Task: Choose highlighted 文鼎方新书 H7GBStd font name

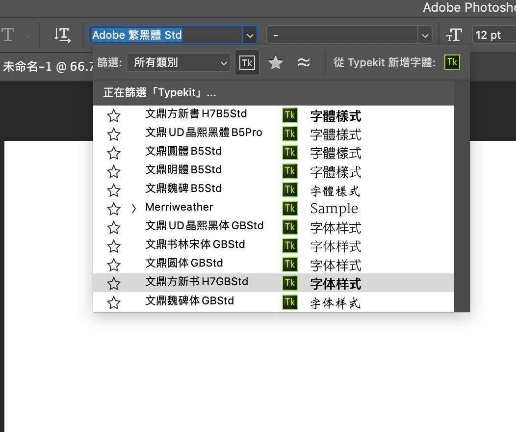Action: pyautogui.click(x=197, y=281)
